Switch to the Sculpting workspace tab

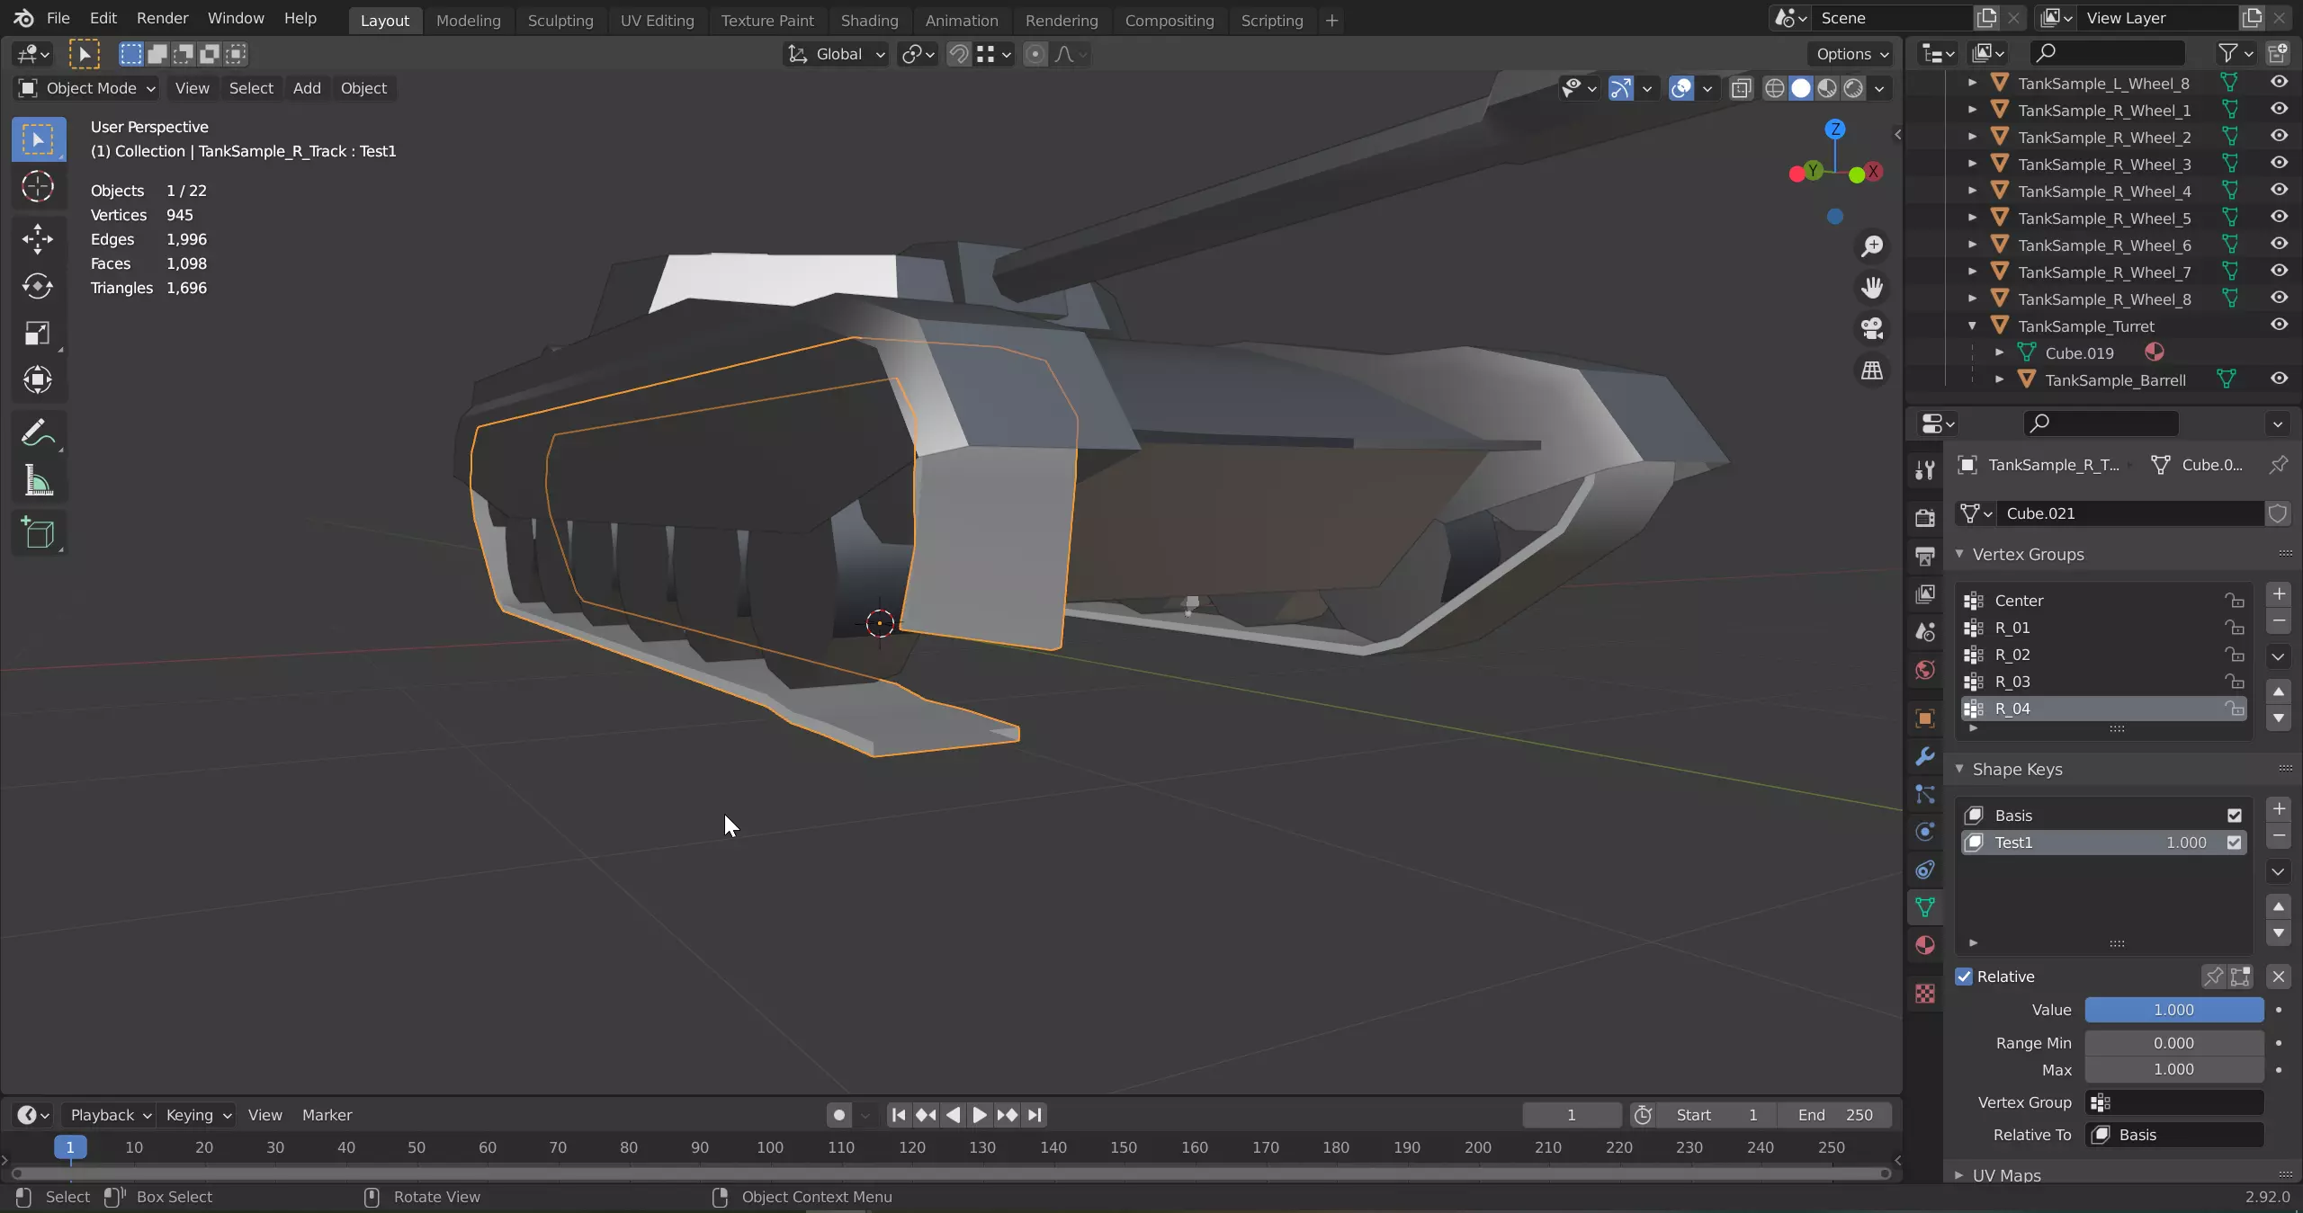click(x=560, y=20)
